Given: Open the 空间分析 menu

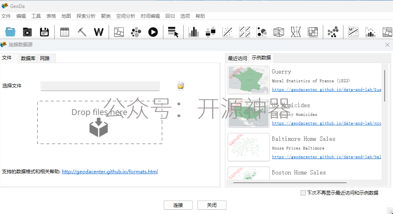Looking at the screenshot, I should click(126, 16).
